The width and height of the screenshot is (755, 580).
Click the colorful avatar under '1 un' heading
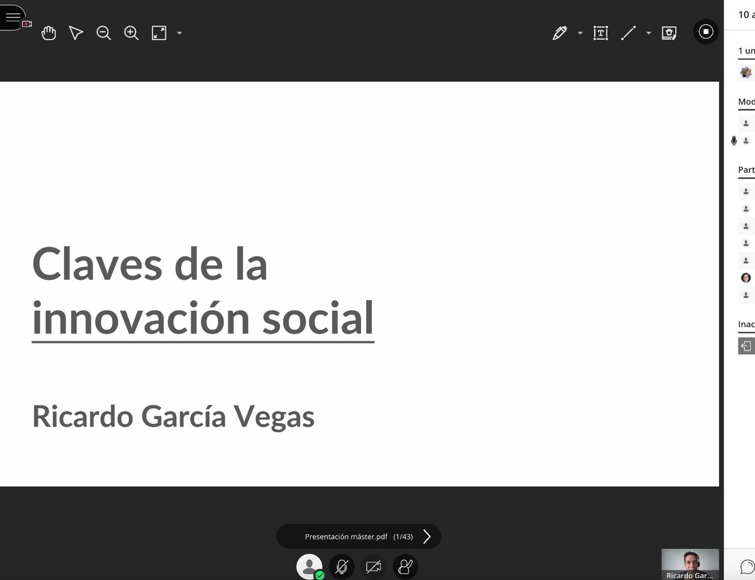pyautogui.click(x=746, y=72)
